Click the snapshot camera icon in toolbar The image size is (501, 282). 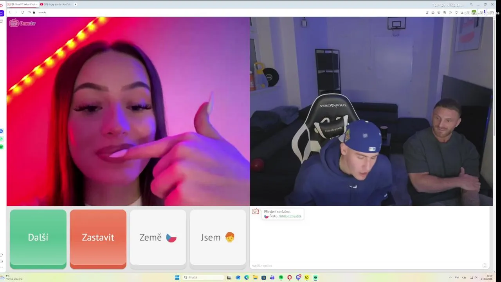pyautogui.click(x=433, y=13)
